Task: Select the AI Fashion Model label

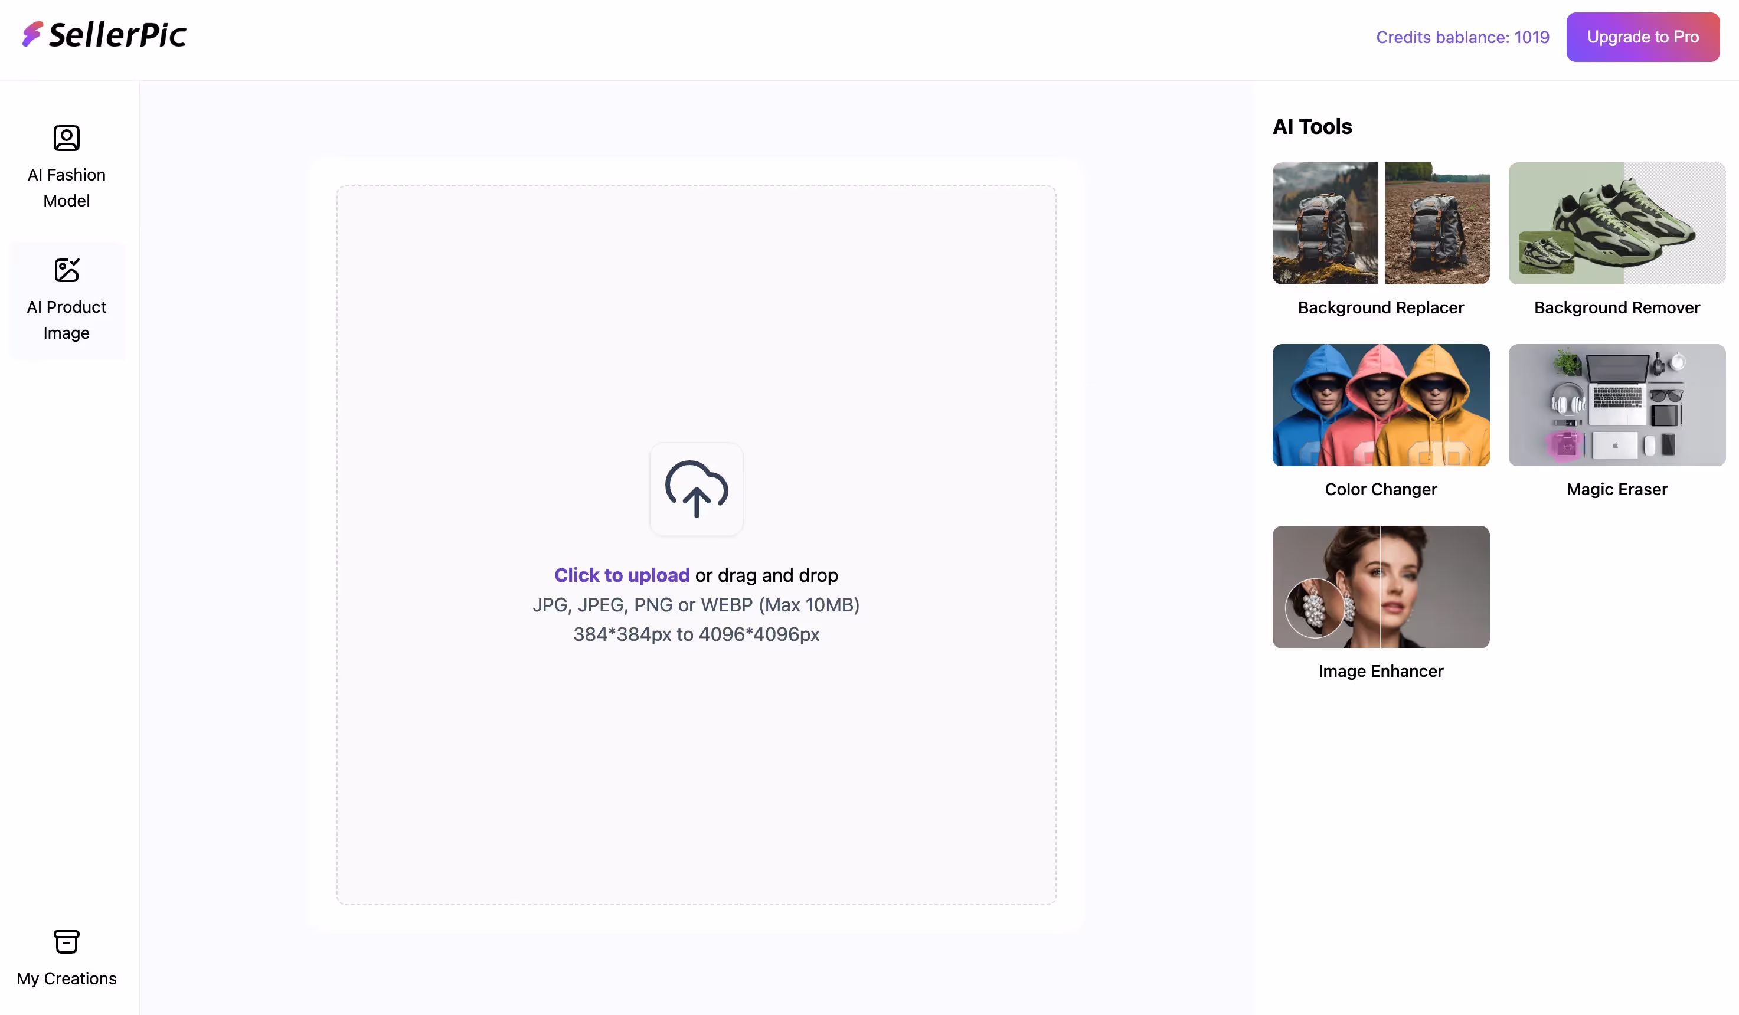Action: 66,188
